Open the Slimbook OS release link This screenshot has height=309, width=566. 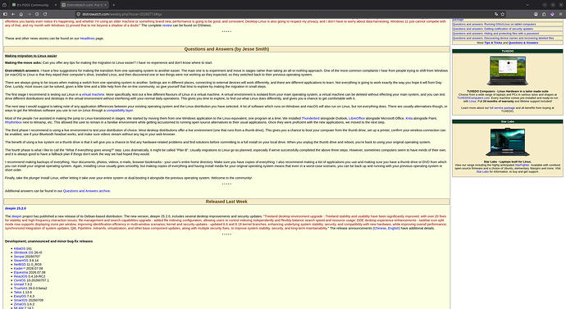(24, 252)
